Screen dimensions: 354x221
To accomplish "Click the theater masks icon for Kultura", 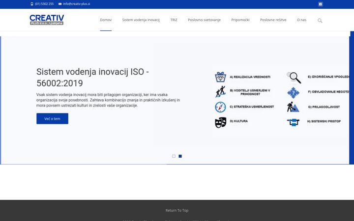I will tap(220, 122).
